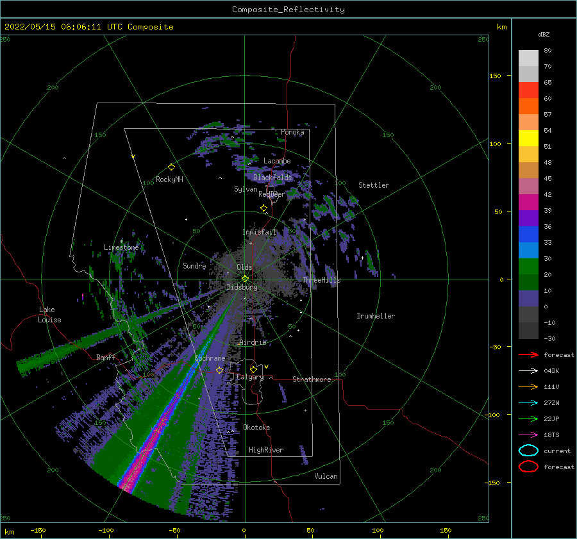Click the Airdrie city label

(x=253, y=342)
